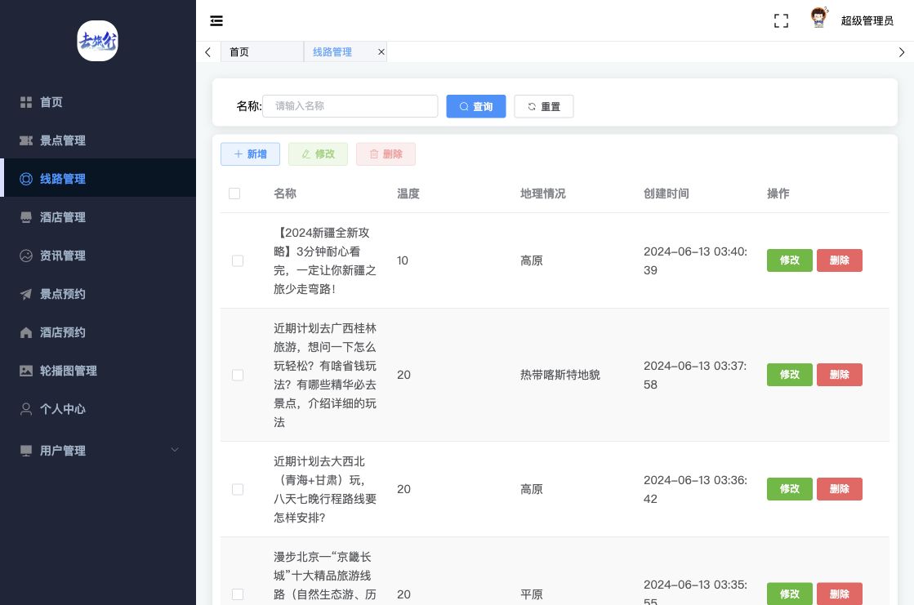Click the 轮播图管理 picture icon
Viewport: 914px width, 605px height.
pyautogui.click(x=26, y=371)
